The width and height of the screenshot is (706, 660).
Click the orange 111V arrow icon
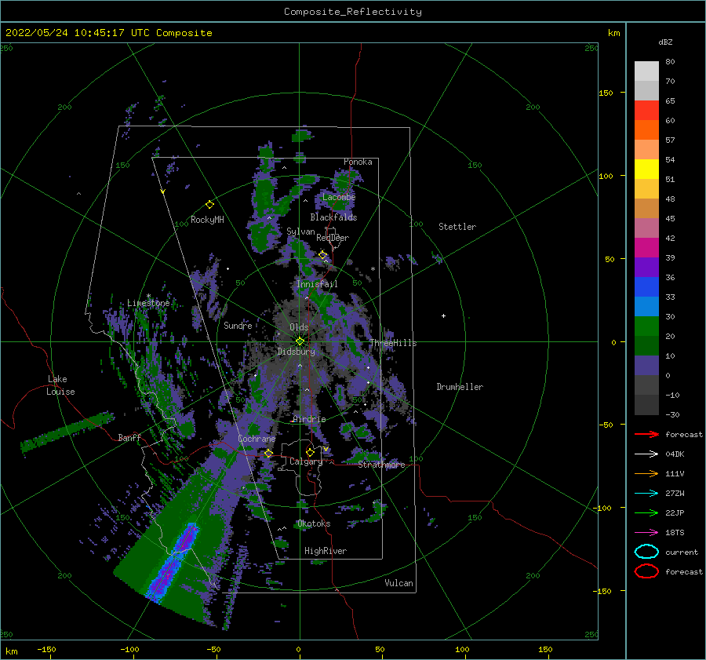click(x=646, y=473)
